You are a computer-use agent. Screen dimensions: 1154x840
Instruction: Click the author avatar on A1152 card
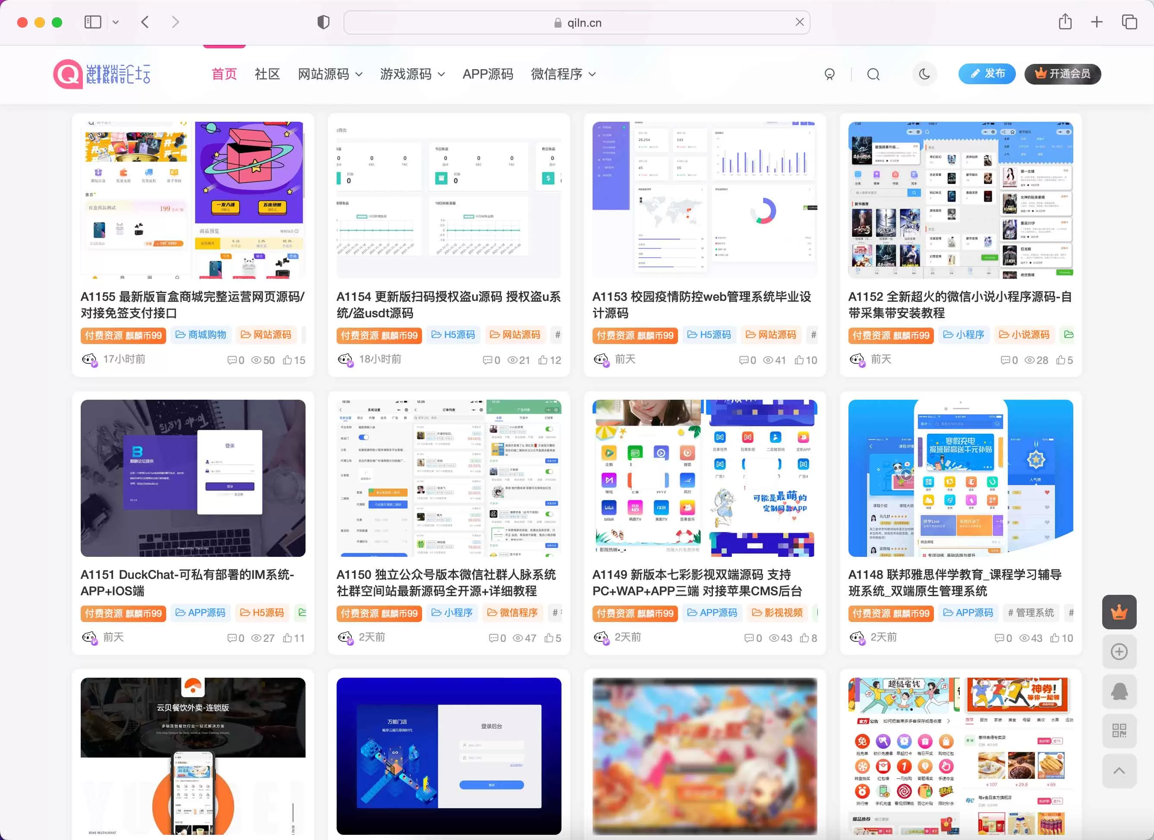[858, 360]
